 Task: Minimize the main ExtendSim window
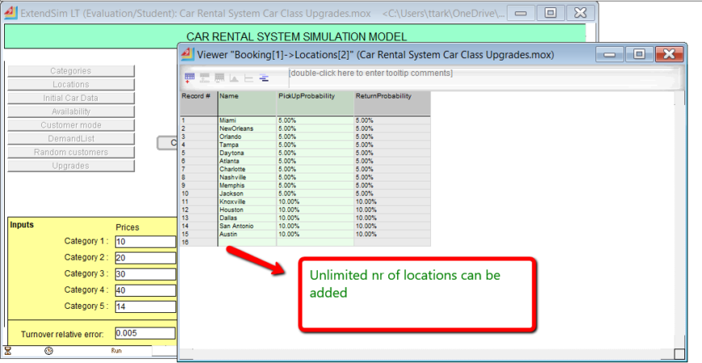click(x=520, y=13)
